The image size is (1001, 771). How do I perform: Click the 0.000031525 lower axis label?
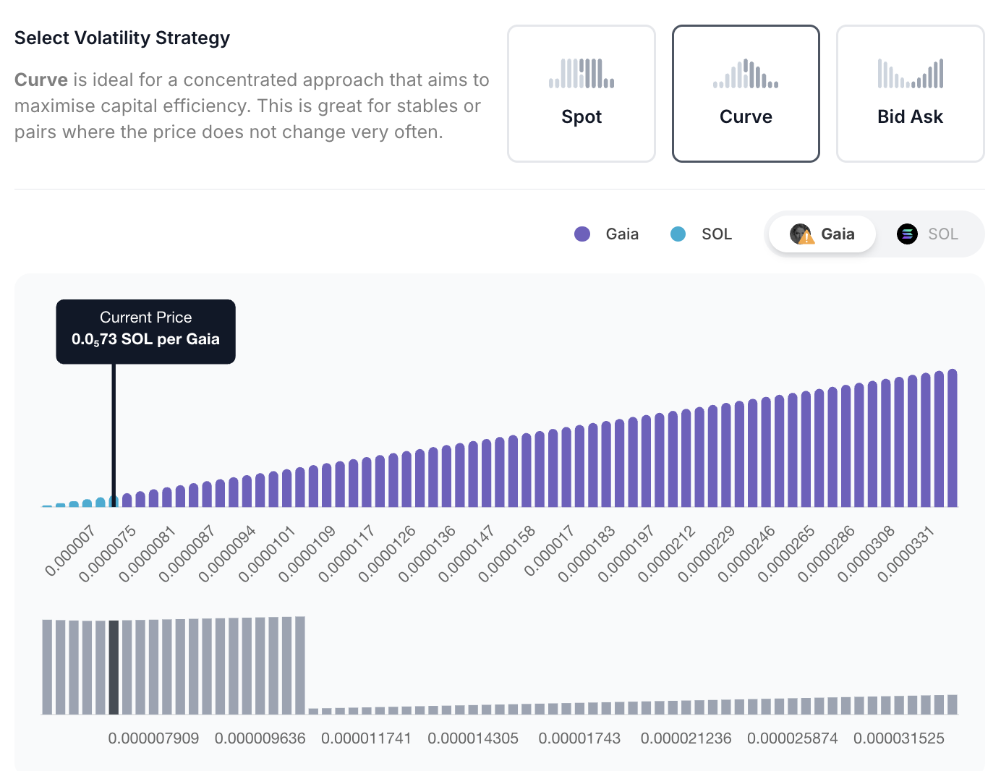[x=899, y=738]
